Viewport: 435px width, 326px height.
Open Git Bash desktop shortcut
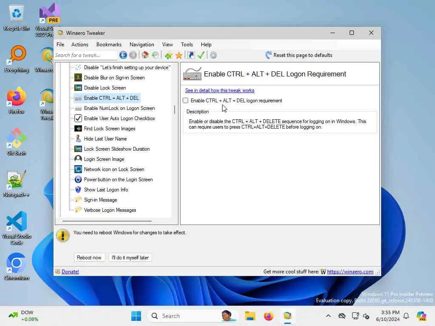tap(17, 143)
